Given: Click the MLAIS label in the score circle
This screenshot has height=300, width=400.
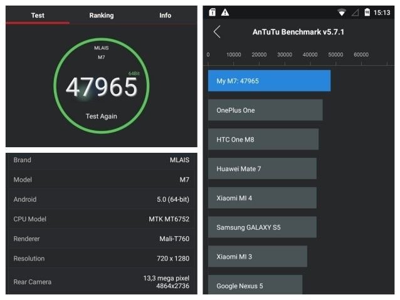Looking at the screenshot, I should tap(102, 48).
